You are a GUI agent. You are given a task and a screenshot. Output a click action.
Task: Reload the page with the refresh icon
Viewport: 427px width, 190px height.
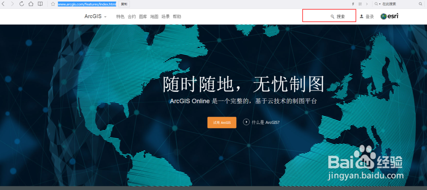click(22, 4)
